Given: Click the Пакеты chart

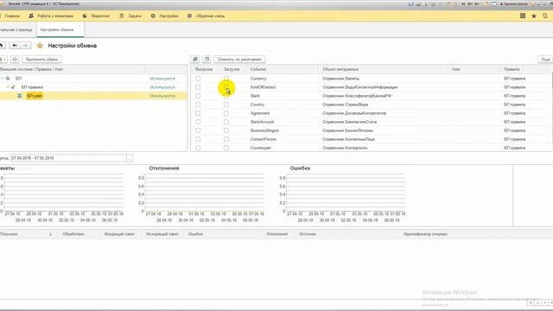Looking at the screenshot, I should coord(62,194).
